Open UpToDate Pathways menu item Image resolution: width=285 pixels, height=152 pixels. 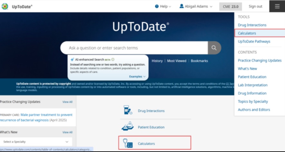coord(254,41)
